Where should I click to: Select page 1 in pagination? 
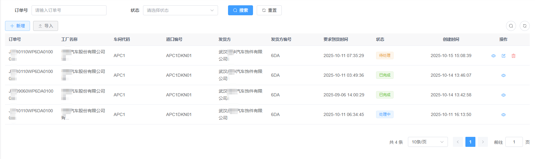coord(470,142)
